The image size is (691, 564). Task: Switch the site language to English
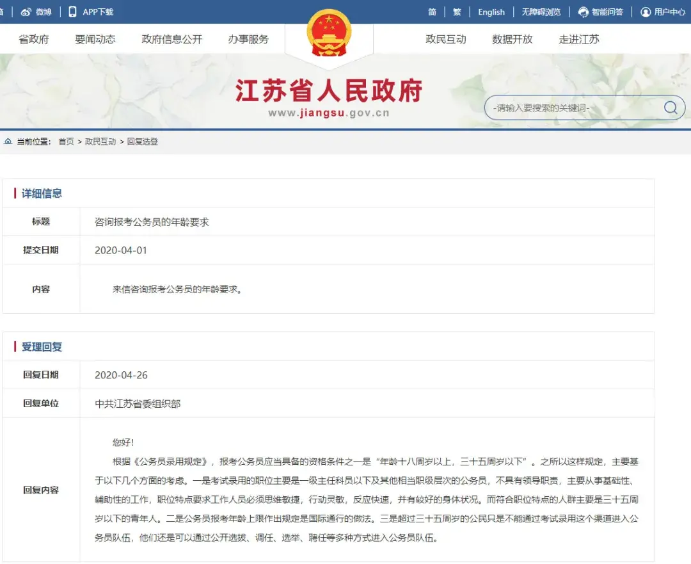coord(491,12)
